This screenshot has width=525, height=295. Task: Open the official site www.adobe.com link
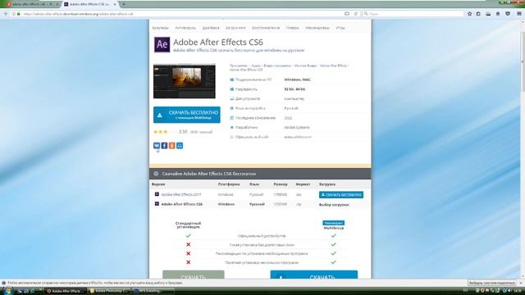tap(298, 137)
